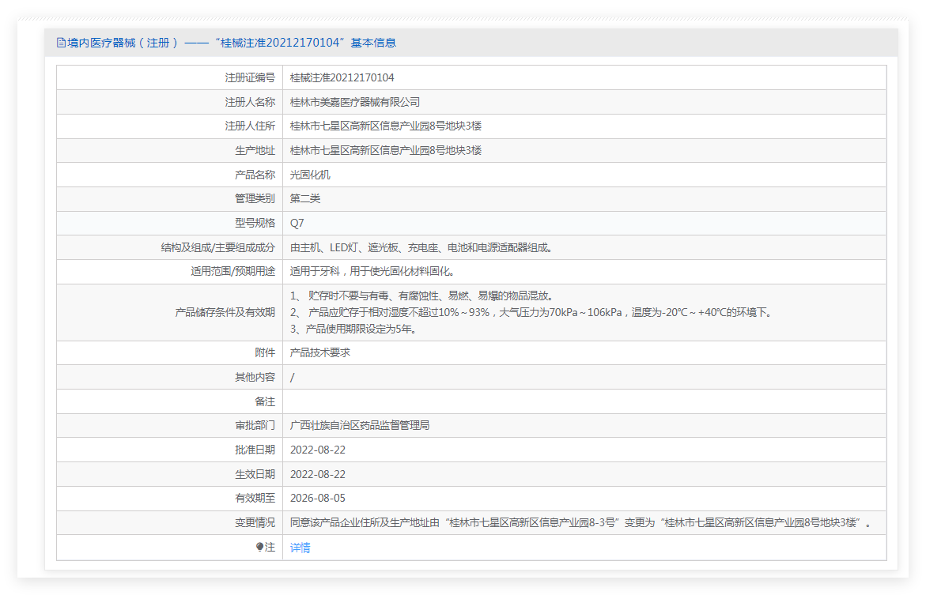Screen dimensions: 926x595
Task: Click the 产品储存条件及有效期 label
Action: 225,312
